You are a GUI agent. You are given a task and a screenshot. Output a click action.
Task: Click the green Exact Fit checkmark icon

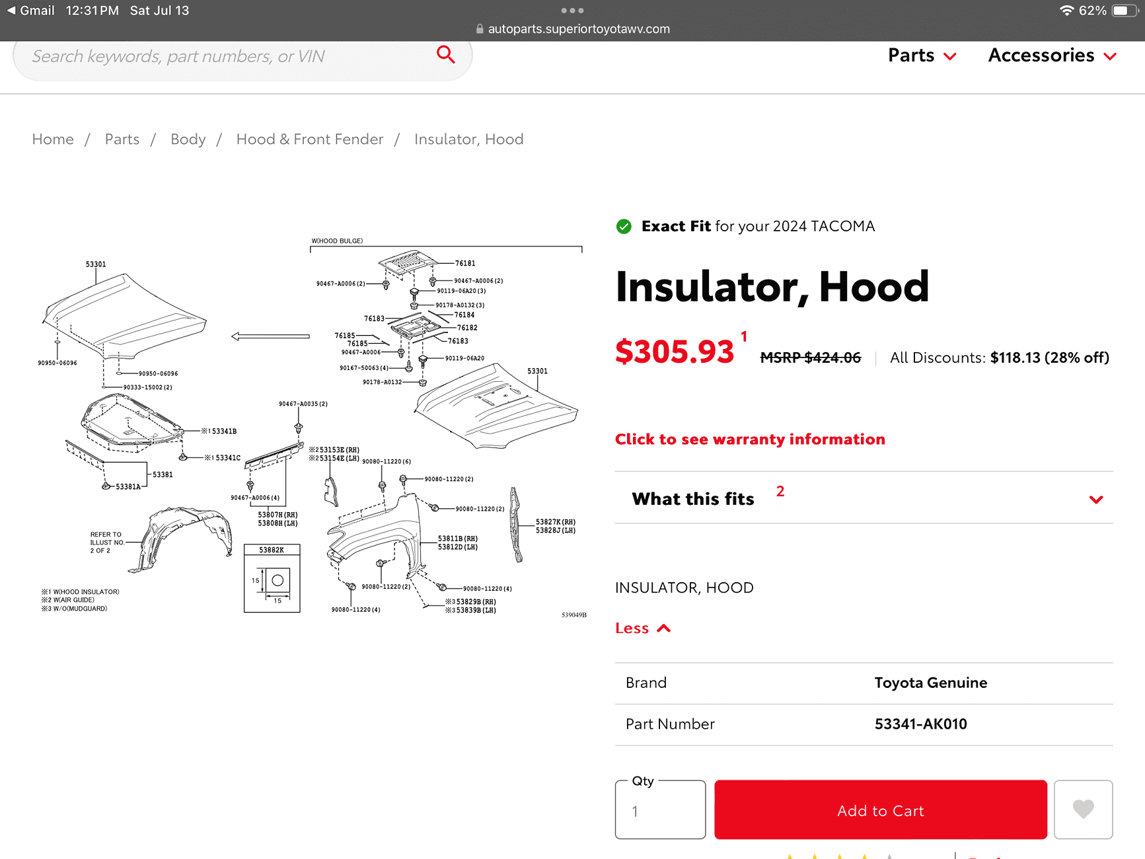[x=624, y=227]
